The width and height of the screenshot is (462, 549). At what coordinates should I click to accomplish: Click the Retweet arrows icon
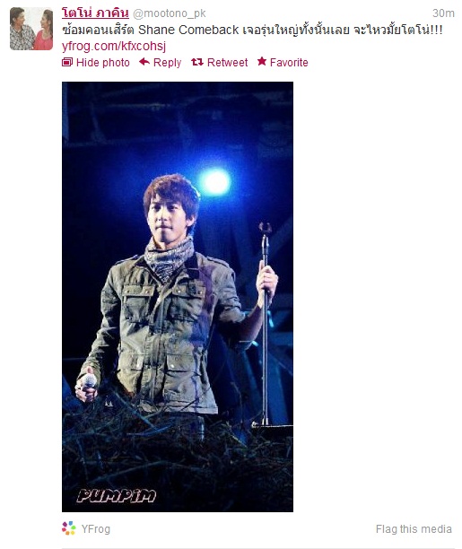[x=197, y=62]
